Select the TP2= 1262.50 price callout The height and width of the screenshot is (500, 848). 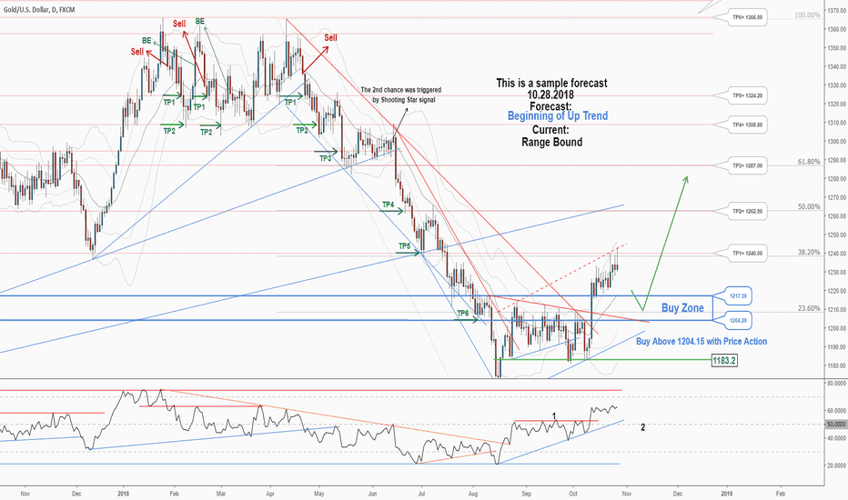click(747, 211)
